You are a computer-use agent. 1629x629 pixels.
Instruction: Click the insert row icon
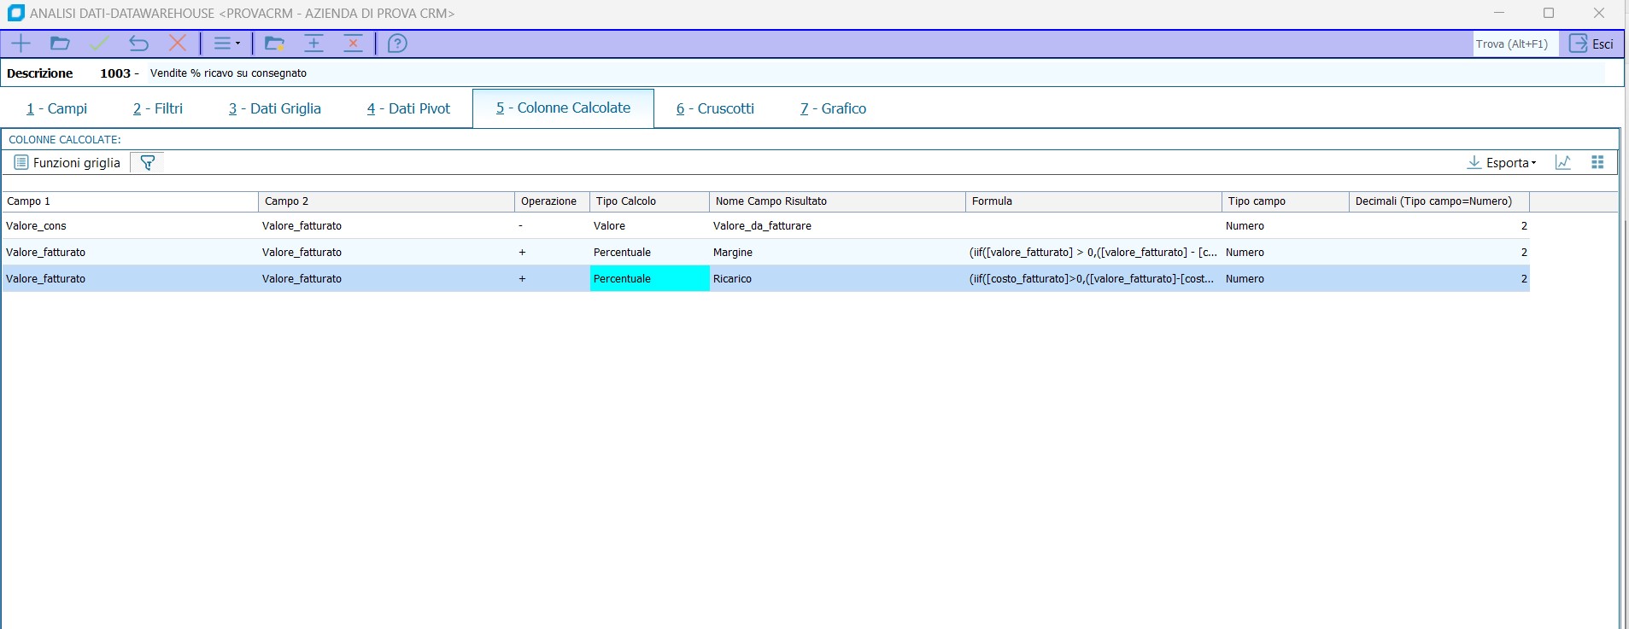coord(314,44)
